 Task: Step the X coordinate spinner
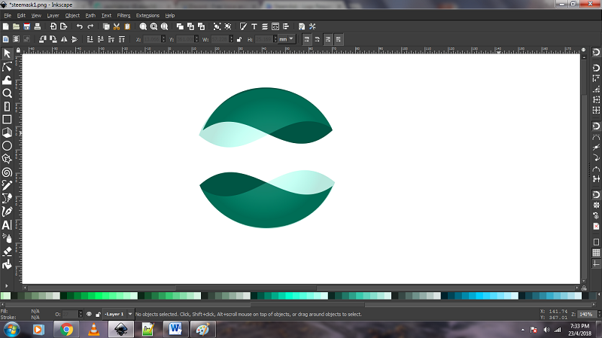coord(163,39)
